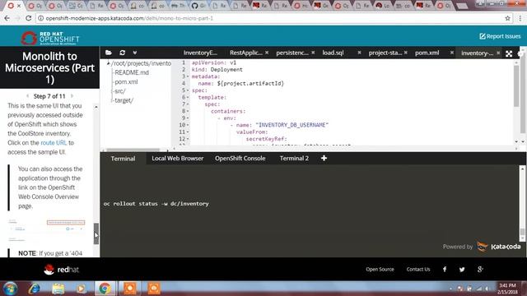Add a new terminal tab with plus icon
Viewport: 527px width, 296px height.
point(324,158)
